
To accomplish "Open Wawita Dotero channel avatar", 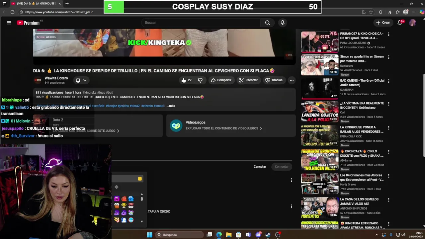I will click(38, 80).
